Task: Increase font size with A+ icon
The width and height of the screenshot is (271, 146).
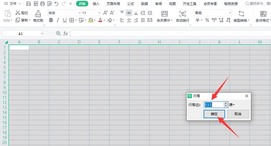Action: coord(105,13)
